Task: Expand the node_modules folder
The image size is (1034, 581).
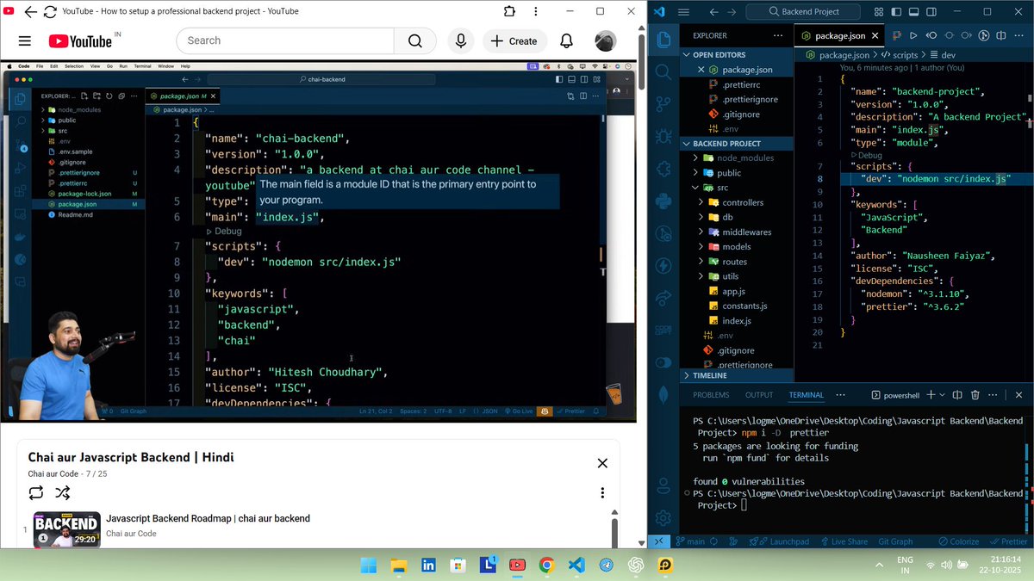Action: tap(738, 158)
